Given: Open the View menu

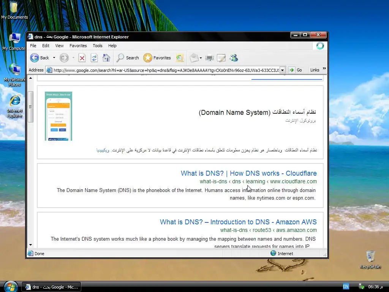Looking at the screenshot, I should (59, 46).
